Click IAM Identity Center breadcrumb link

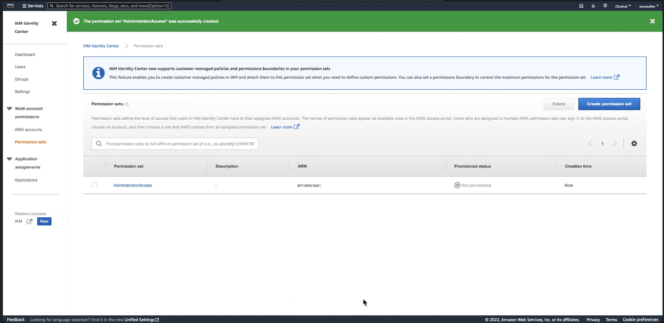(101, 46)
